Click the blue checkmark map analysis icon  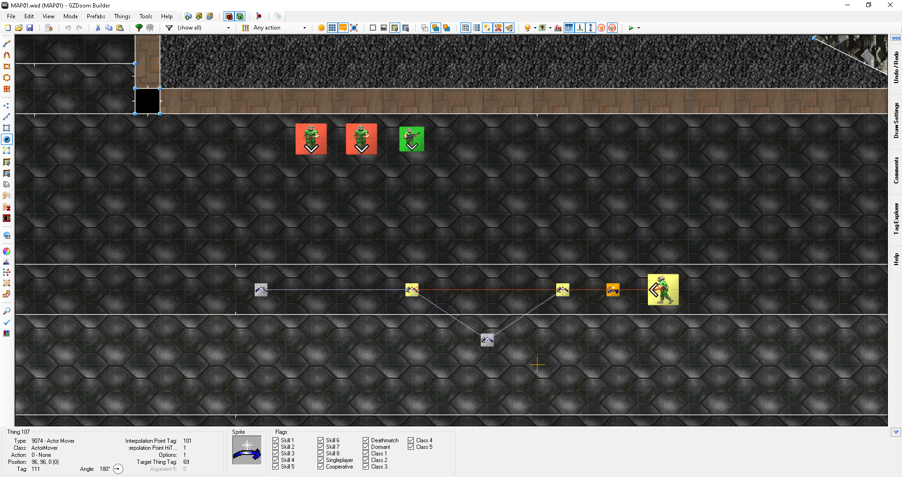pos(7,322)
